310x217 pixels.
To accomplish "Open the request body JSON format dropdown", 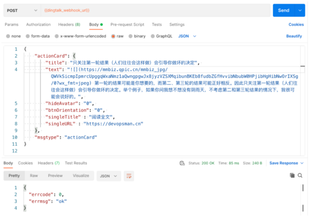I will (x=187, y=36).
